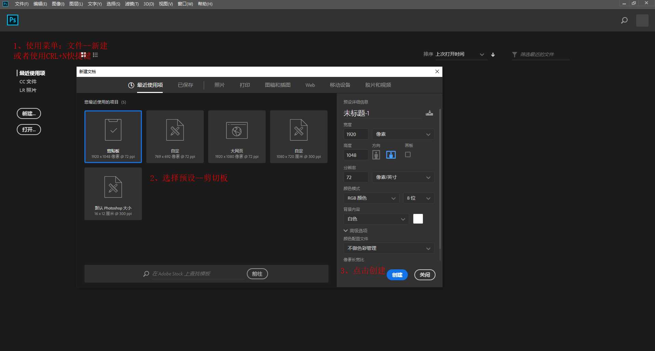Open width unit 像素 dropdown
Image resolution: width=655 pixels, height=351 pixels.
coord(403,134)
